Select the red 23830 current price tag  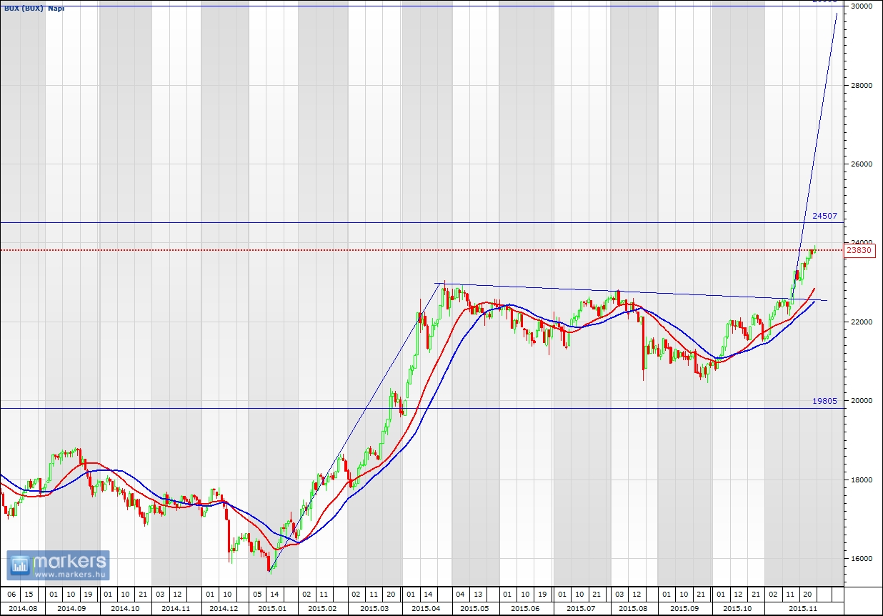[x=859, y=250]
